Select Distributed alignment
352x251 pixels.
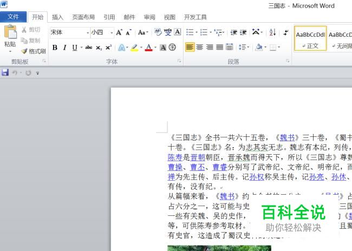230,47
